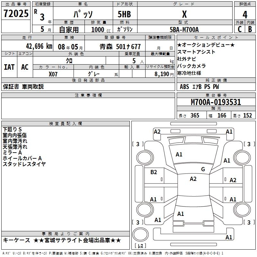Viewport: 257px width, 257px height.
Task: Select the height value 152
Action: click(247, 115)
